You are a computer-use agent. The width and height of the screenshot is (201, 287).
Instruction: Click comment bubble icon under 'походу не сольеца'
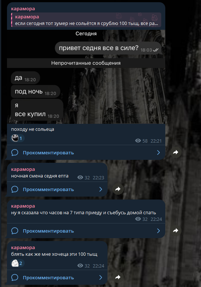click(x=15, y=153)
